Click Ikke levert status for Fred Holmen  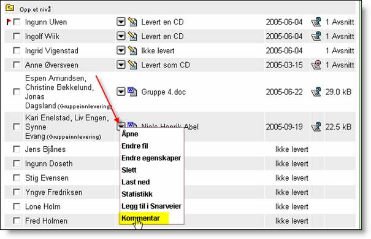pyautogui.click(x=292, y=221)
